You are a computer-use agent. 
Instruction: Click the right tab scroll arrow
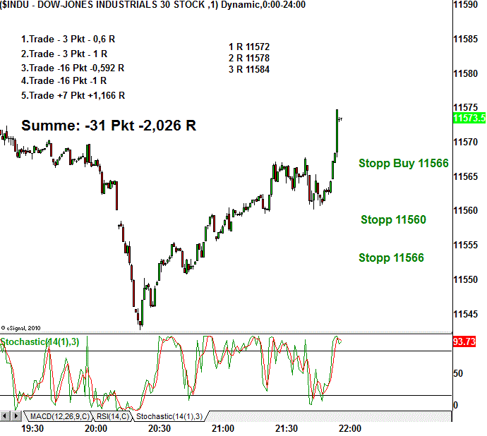pos(16,416)
